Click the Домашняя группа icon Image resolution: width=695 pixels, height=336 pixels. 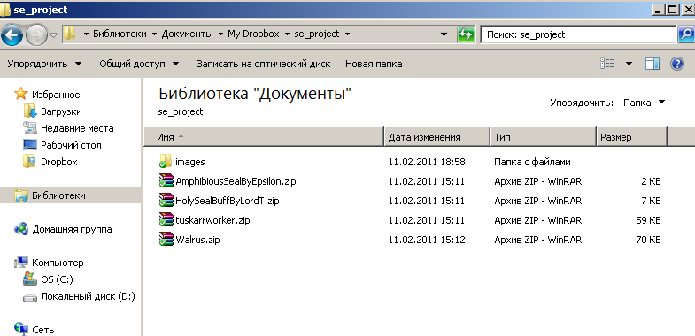(21, 229)
